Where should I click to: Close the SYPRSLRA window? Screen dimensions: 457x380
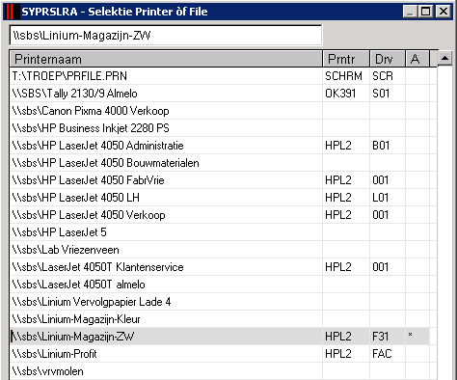444,12
